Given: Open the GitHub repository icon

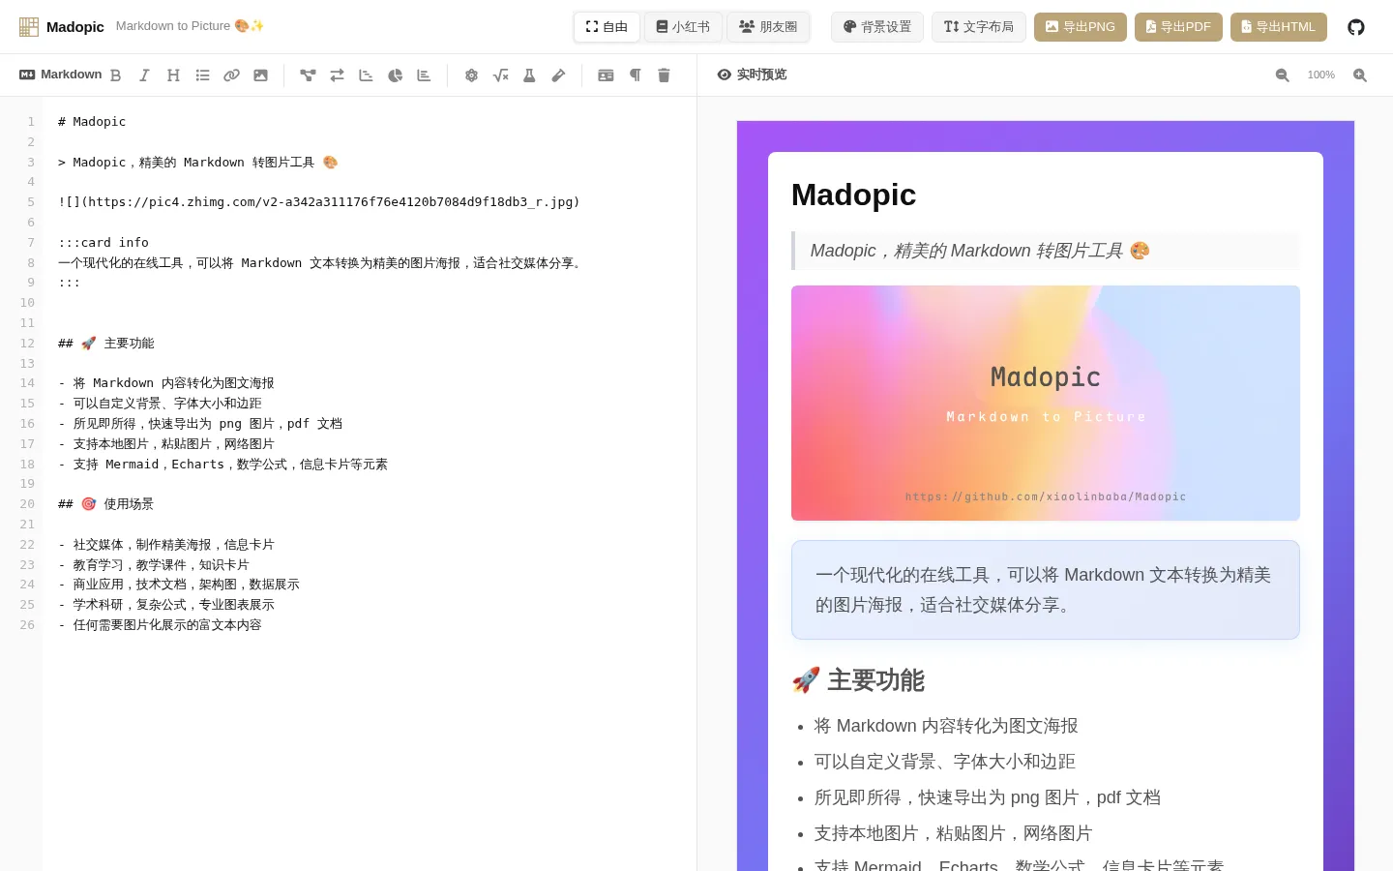Looking at the screenshot, I should click(1356, 27).
